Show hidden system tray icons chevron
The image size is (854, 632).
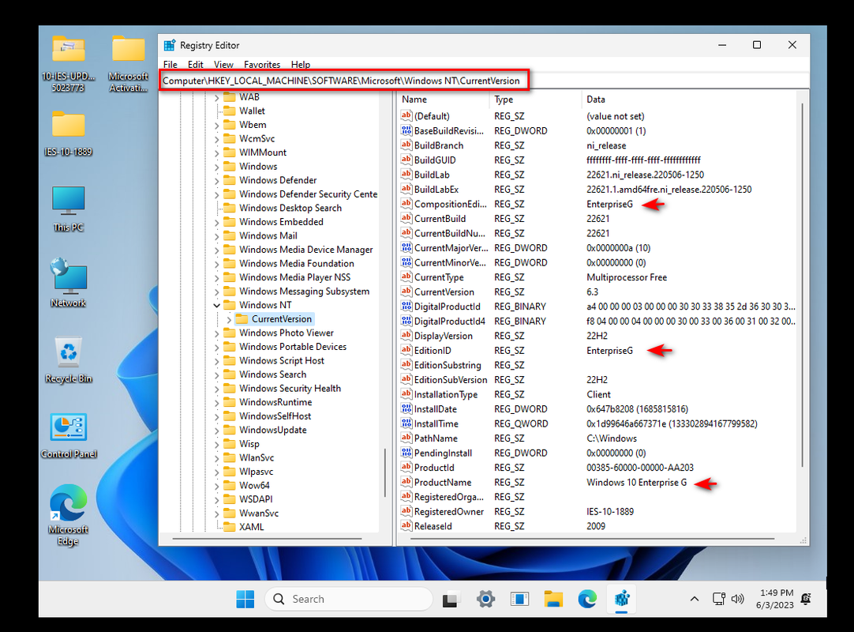(695, 600)
